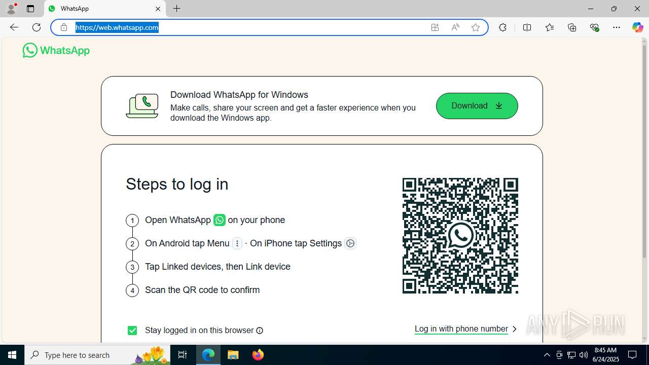Click the taskbar search box

coord(97,355)
